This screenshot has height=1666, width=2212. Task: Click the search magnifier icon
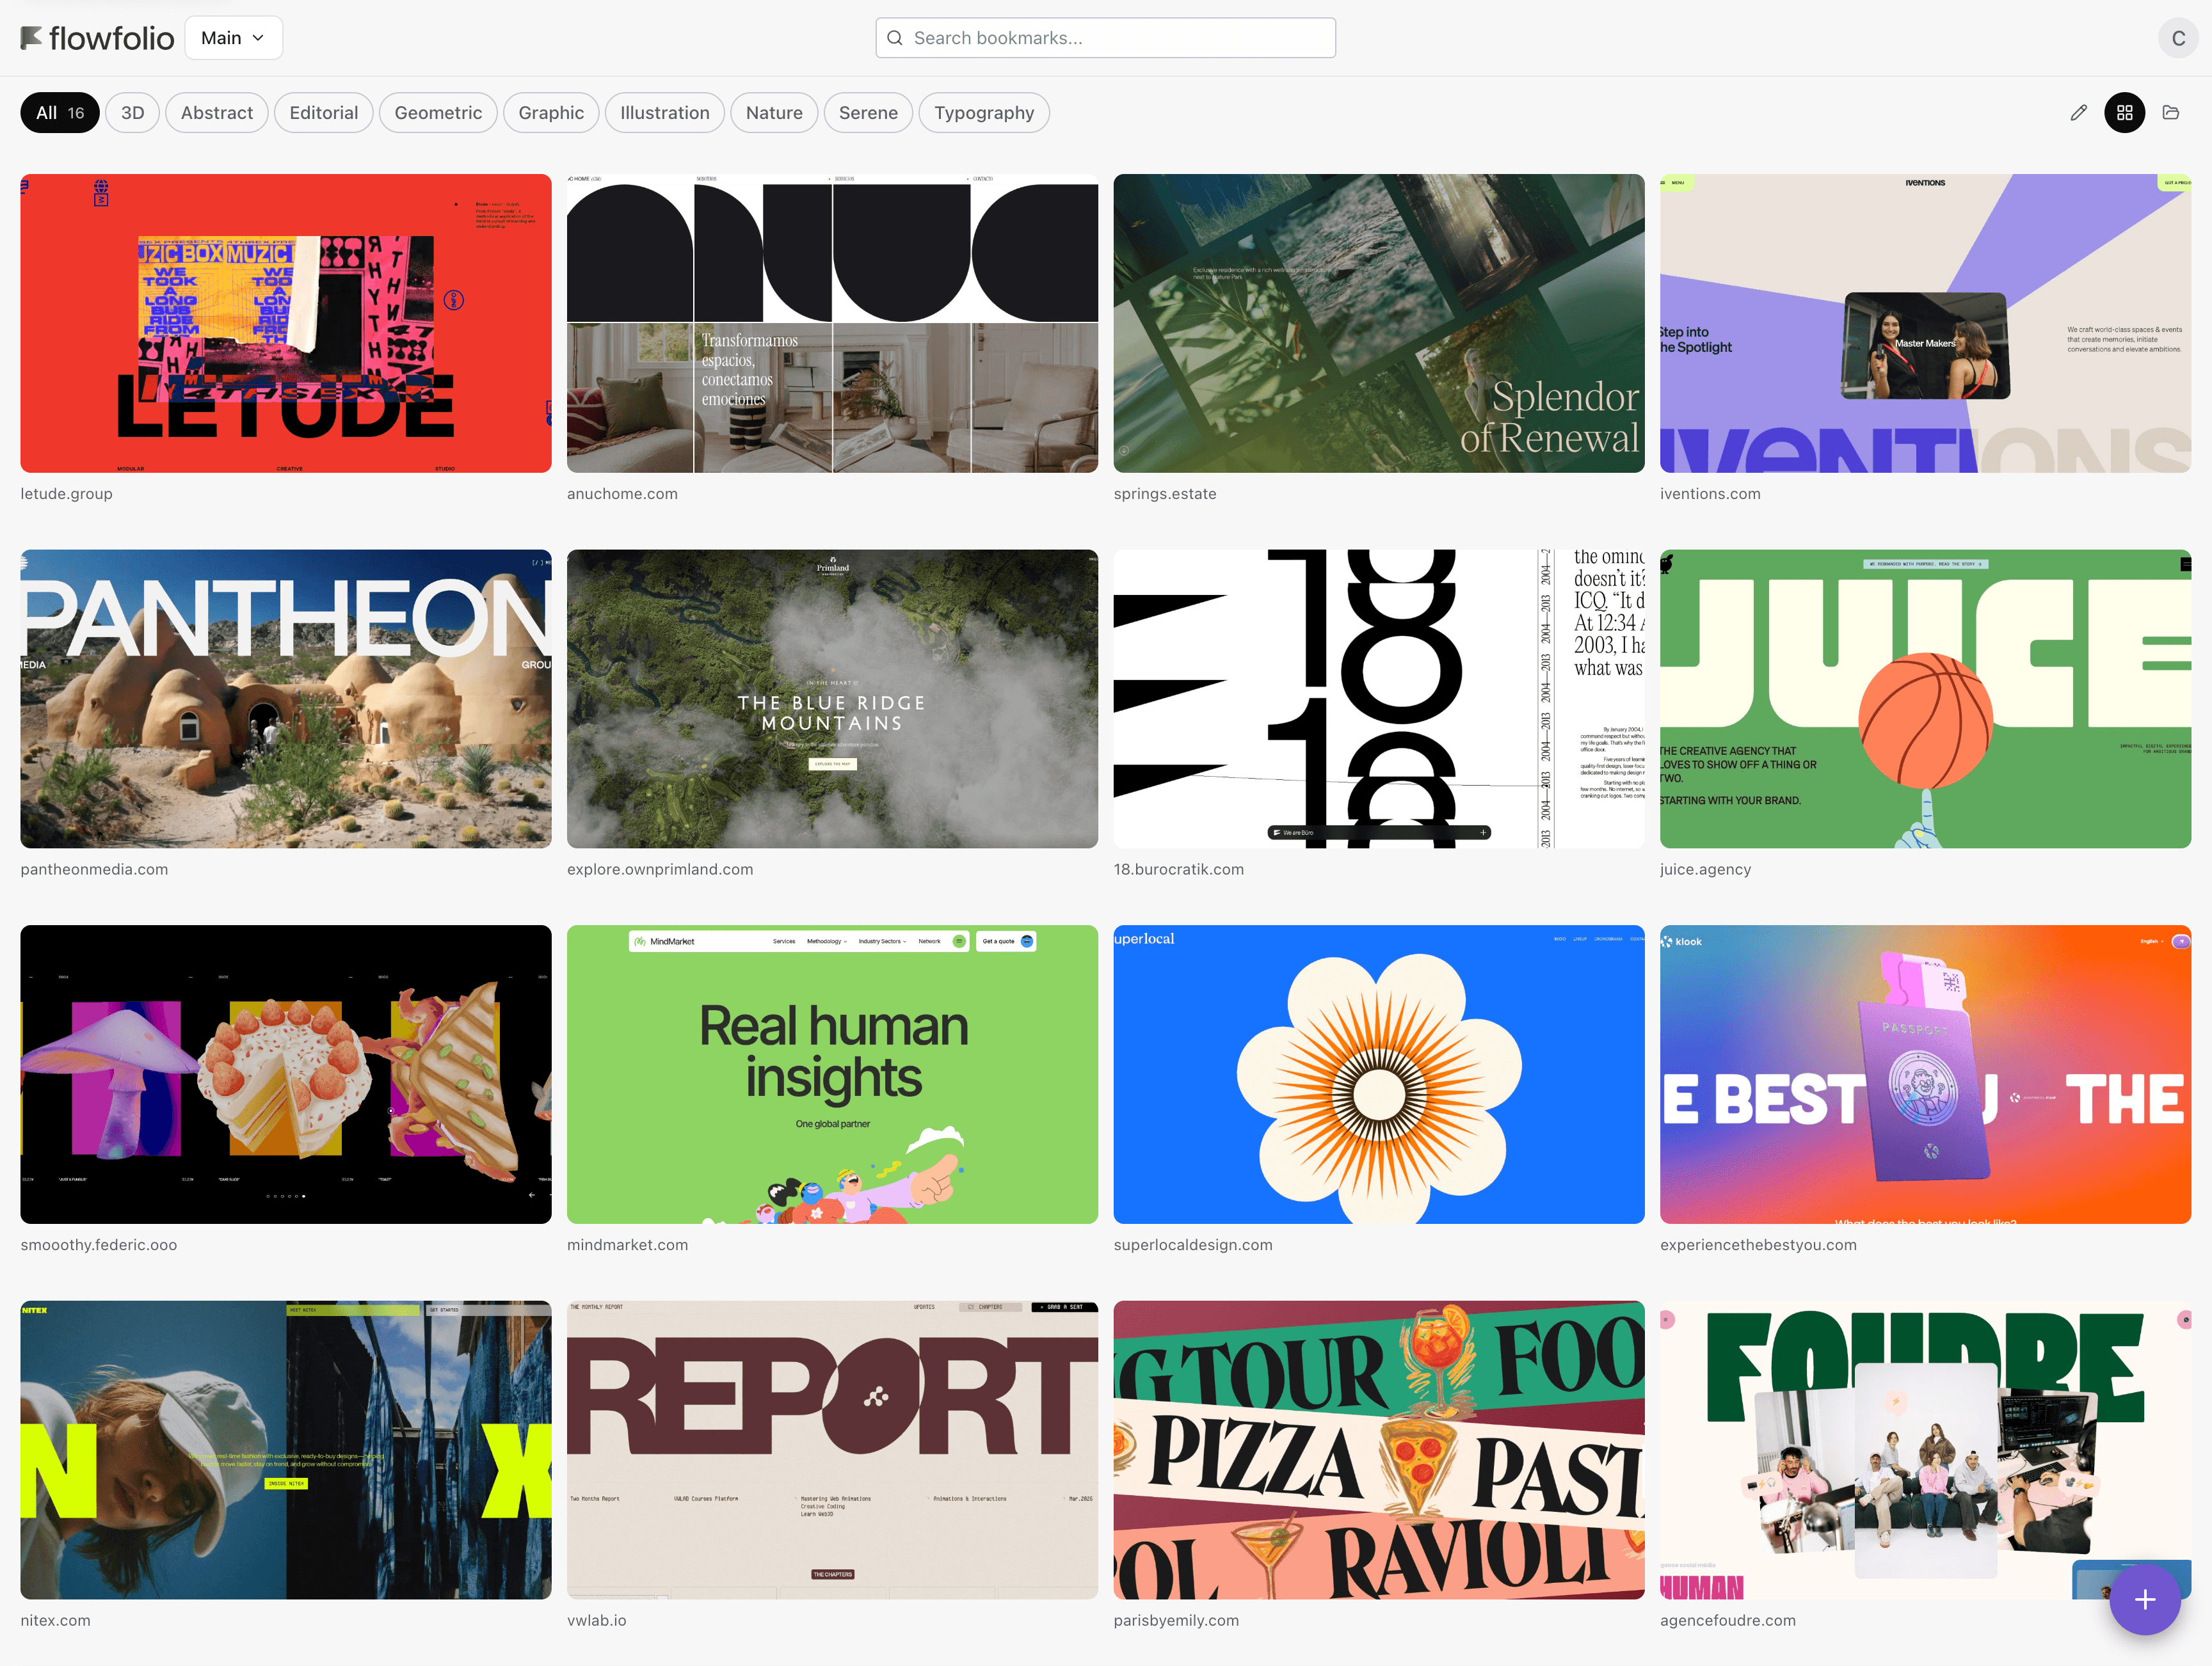895,37
